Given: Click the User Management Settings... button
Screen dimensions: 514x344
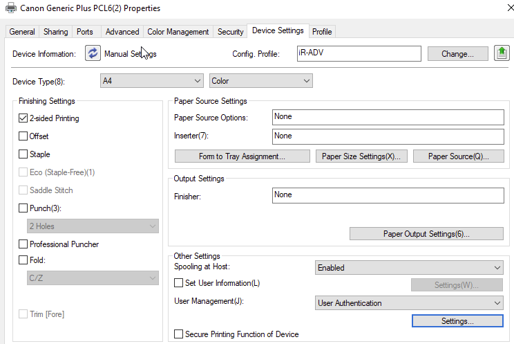Looking at the screenshot, I should coord(457,321).
